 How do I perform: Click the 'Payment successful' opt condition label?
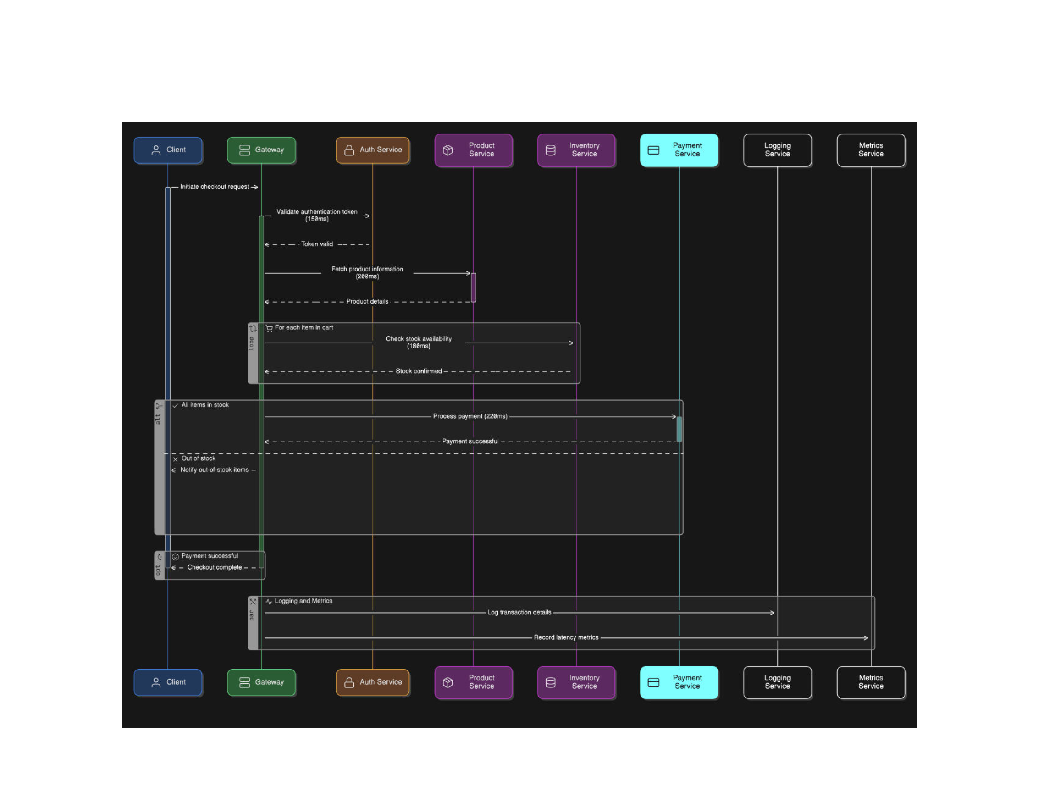tap(210, 556)
